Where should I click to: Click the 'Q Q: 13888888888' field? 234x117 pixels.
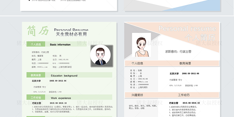61,63
